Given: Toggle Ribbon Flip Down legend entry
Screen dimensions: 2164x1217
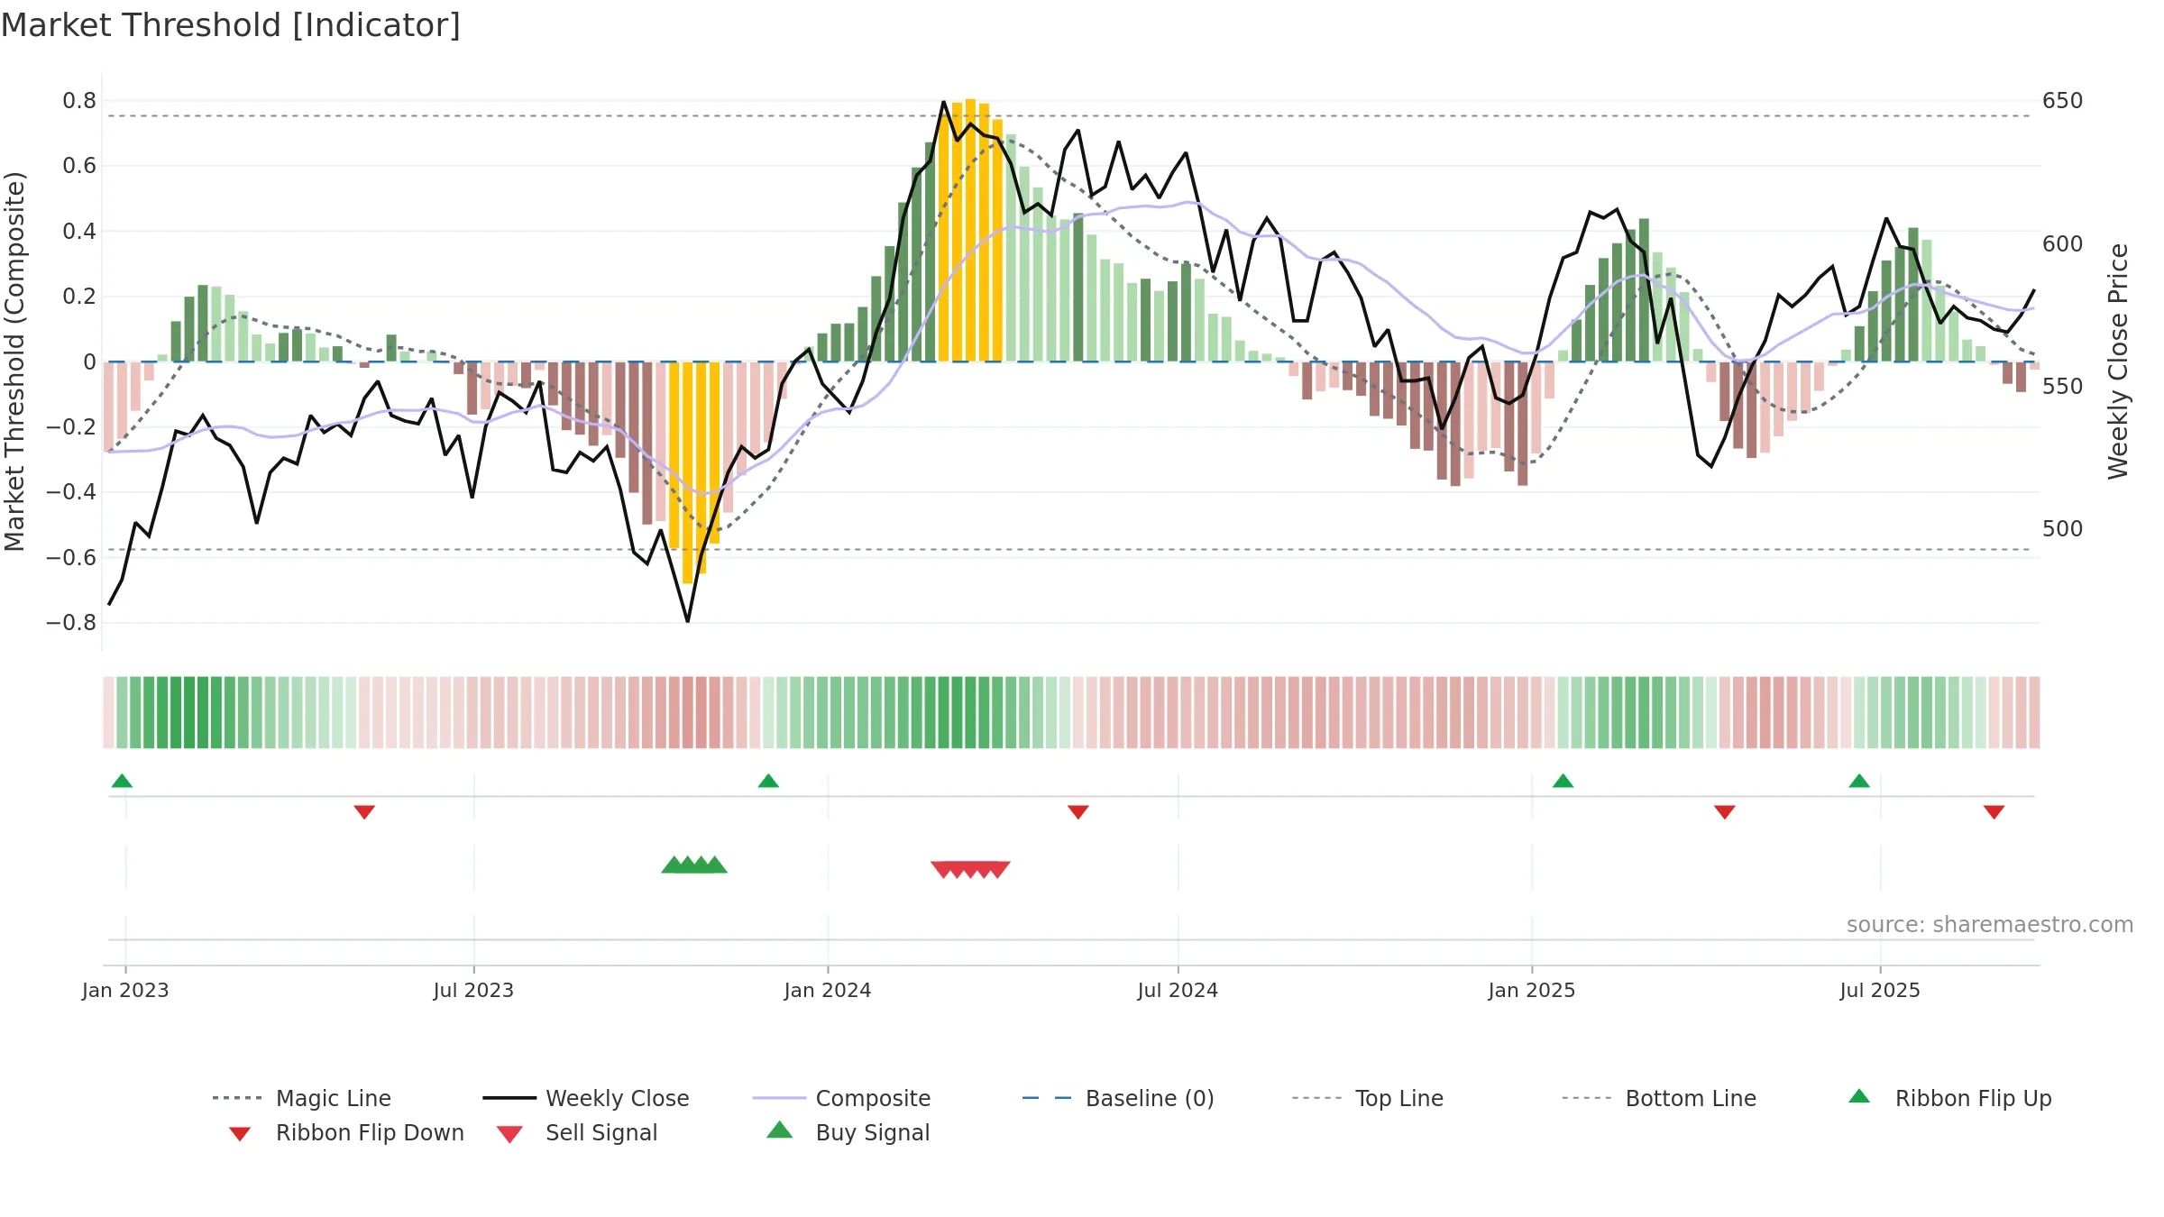Looking at the screenshot, I should [x=345, y=1132].
